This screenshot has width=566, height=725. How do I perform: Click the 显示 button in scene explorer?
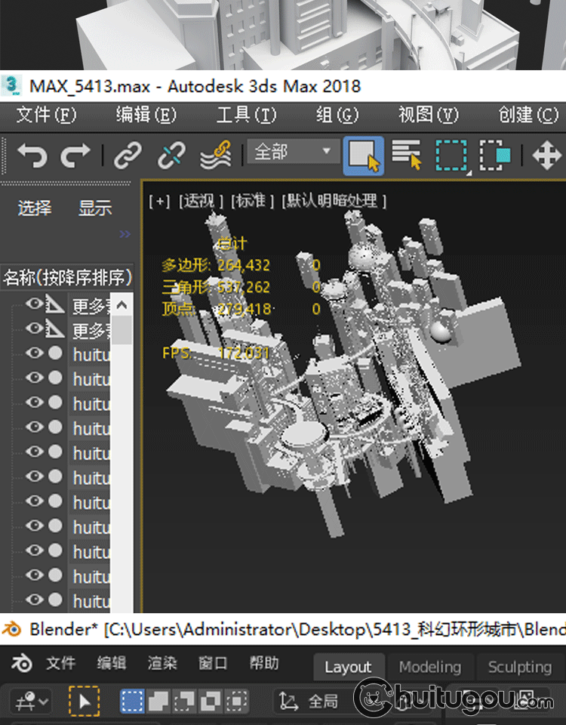(95, 208)
